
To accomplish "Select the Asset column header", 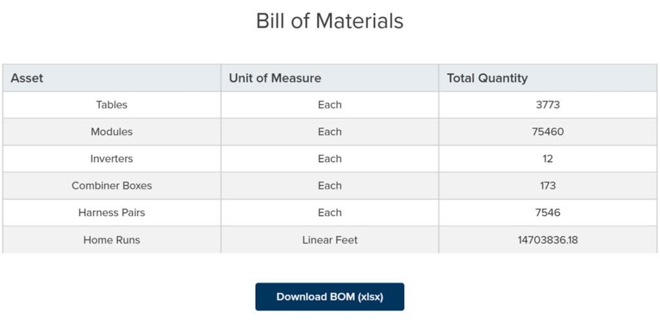I will [27, 78].
